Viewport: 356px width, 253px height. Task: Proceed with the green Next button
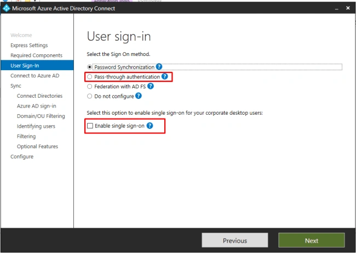pyautogui.click(x=312, y=240)
